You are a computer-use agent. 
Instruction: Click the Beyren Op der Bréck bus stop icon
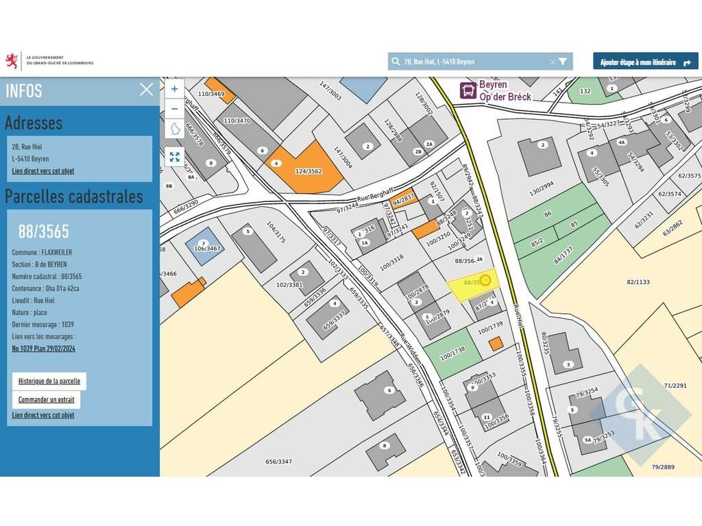tap(468, 90)
